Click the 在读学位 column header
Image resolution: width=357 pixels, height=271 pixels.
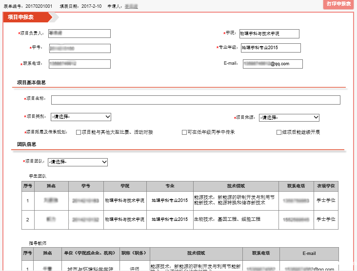point(326,186)
